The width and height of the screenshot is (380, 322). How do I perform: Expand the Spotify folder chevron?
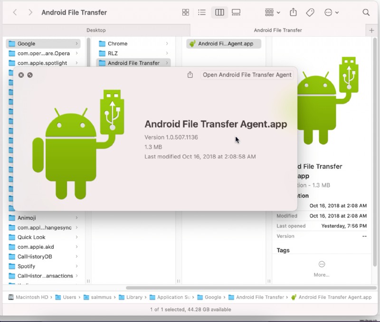pos(76,266)
